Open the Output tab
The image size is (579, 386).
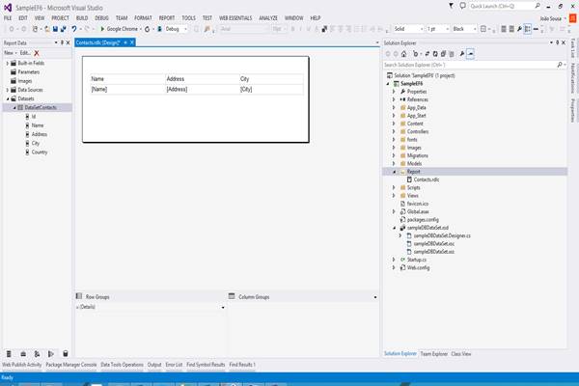[x=154, y=365]
